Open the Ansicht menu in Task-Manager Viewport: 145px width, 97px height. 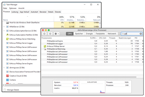tap(21, 8)
